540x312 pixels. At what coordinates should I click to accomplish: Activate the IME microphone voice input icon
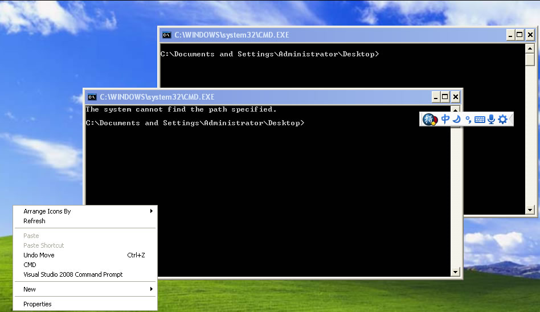[492, 119]
